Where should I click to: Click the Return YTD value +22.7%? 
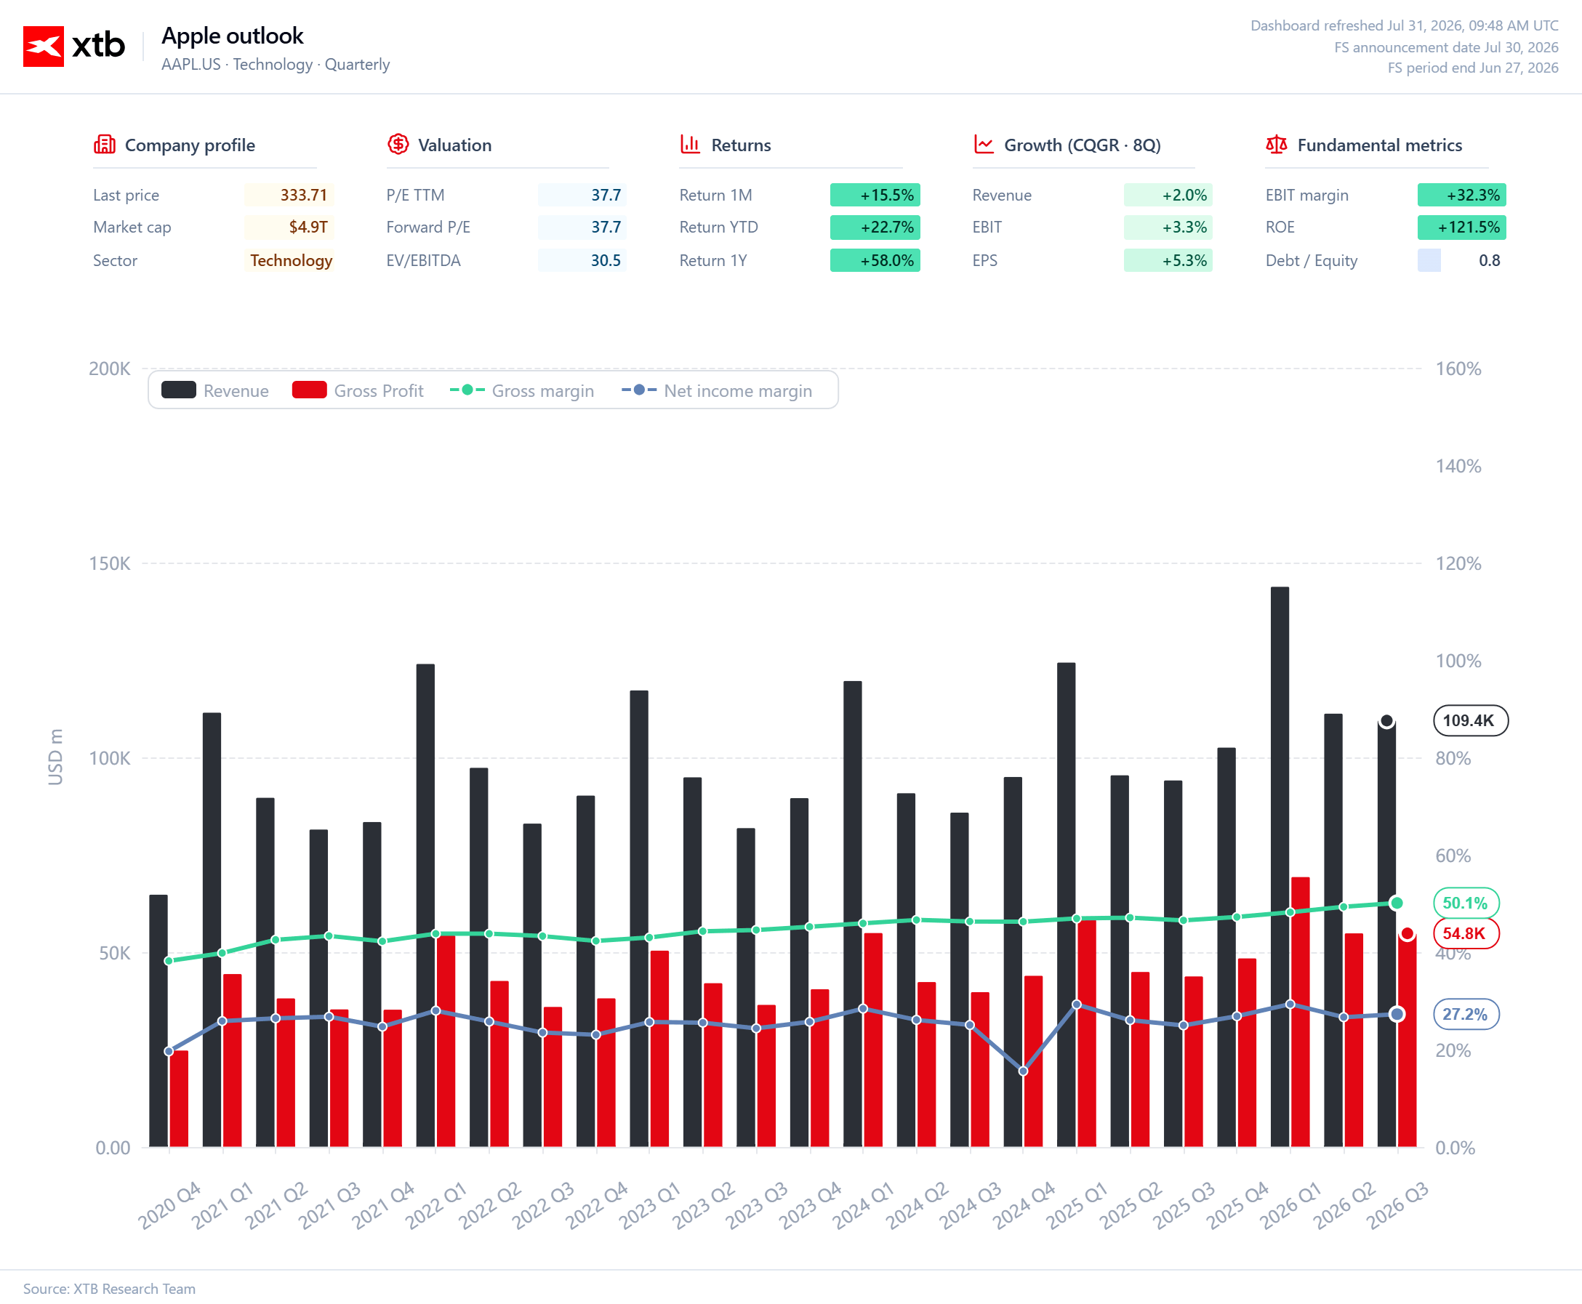(x=875, y=227)
